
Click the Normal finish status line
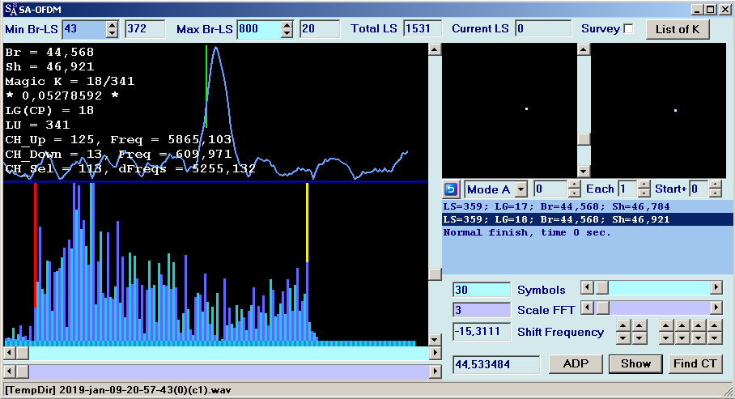[588, 232]
